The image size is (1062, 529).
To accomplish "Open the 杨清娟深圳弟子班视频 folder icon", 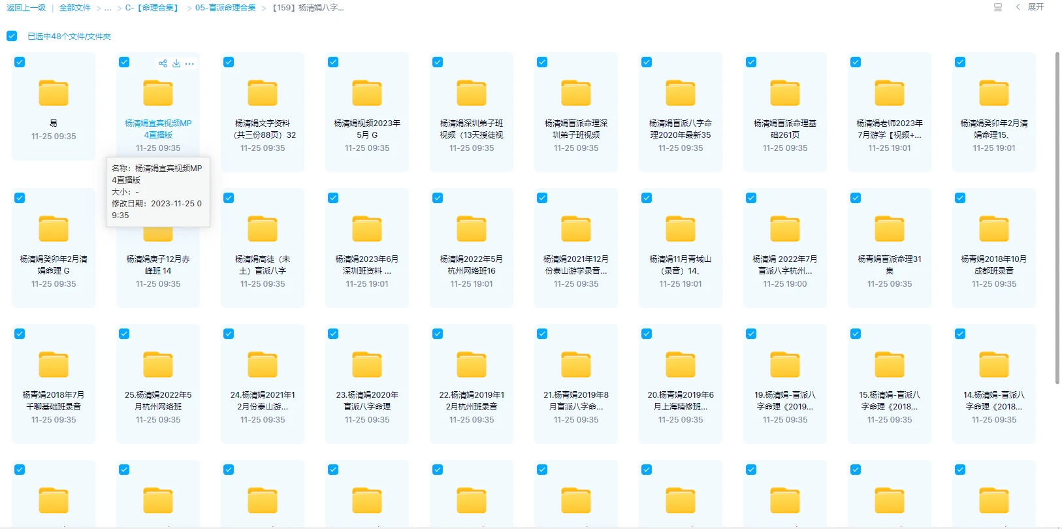I will 472,93.
